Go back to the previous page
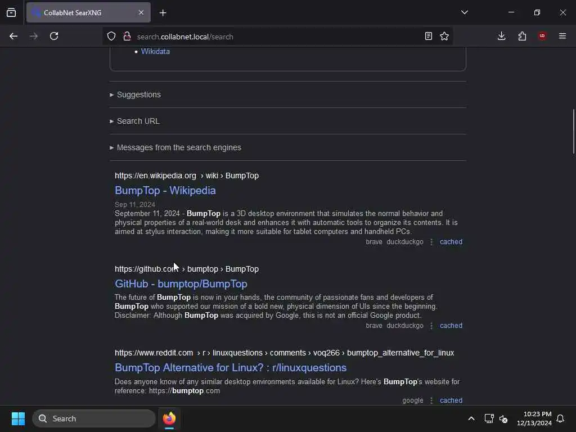 (13, 36)
